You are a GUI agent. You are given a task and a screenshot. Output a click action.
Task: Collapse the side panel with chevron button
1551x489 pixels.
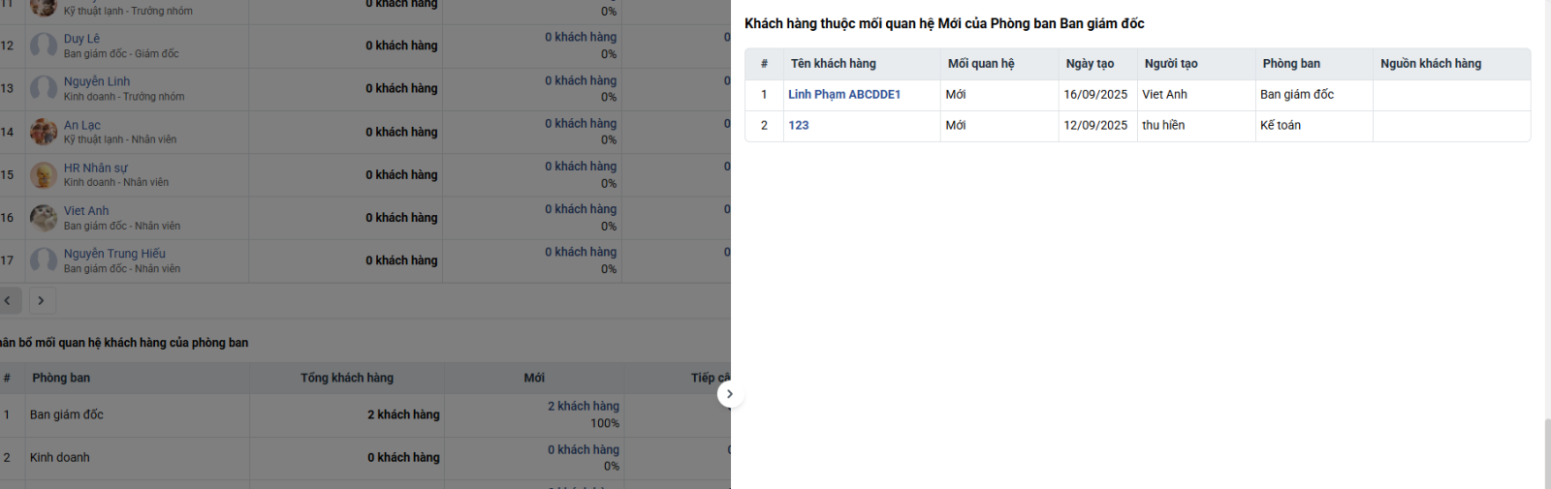pyautogui.click(x=730, y=394)
